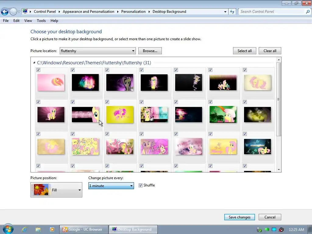
Task: Open the Help menu
Action: tap(54, 21)
